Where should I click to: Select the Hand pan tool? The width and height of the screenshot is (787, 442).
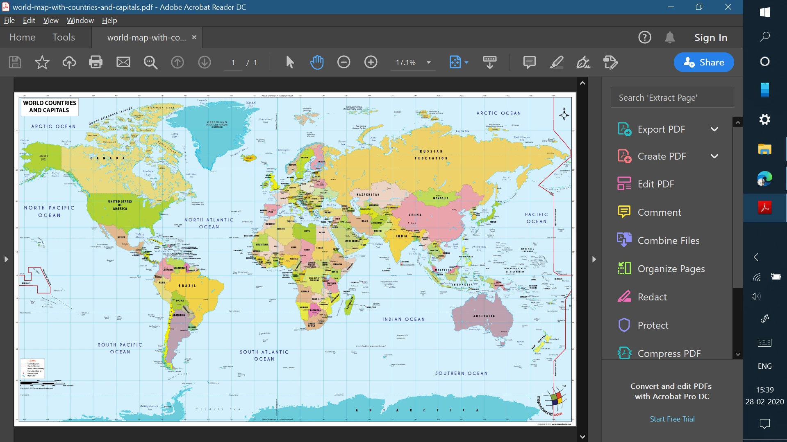317,62
